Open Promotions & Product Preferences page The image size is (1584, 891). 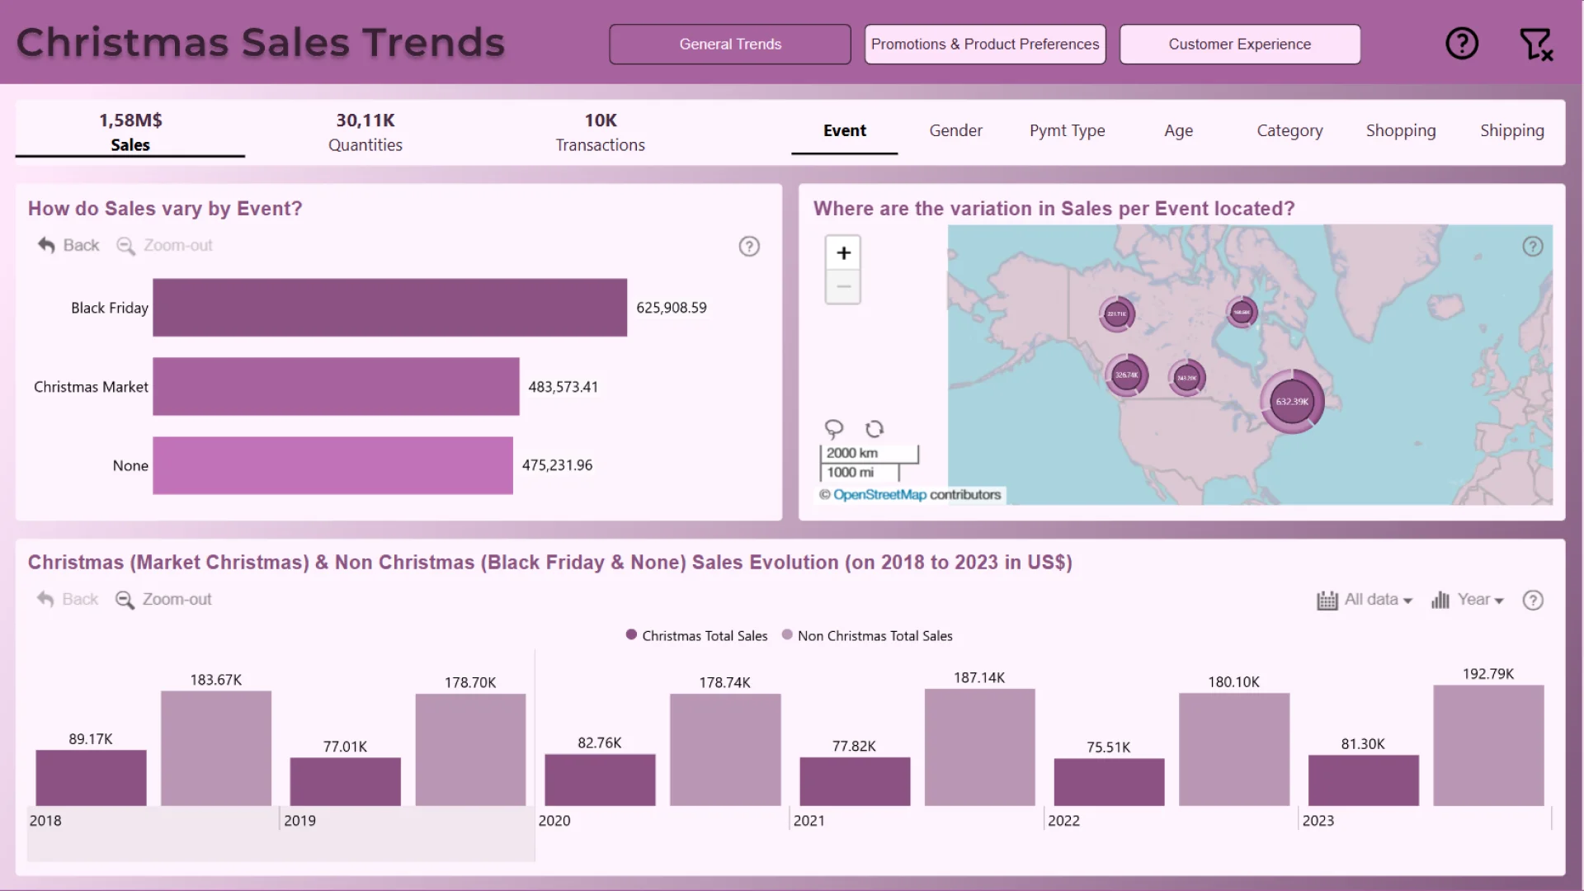[985, 45]
